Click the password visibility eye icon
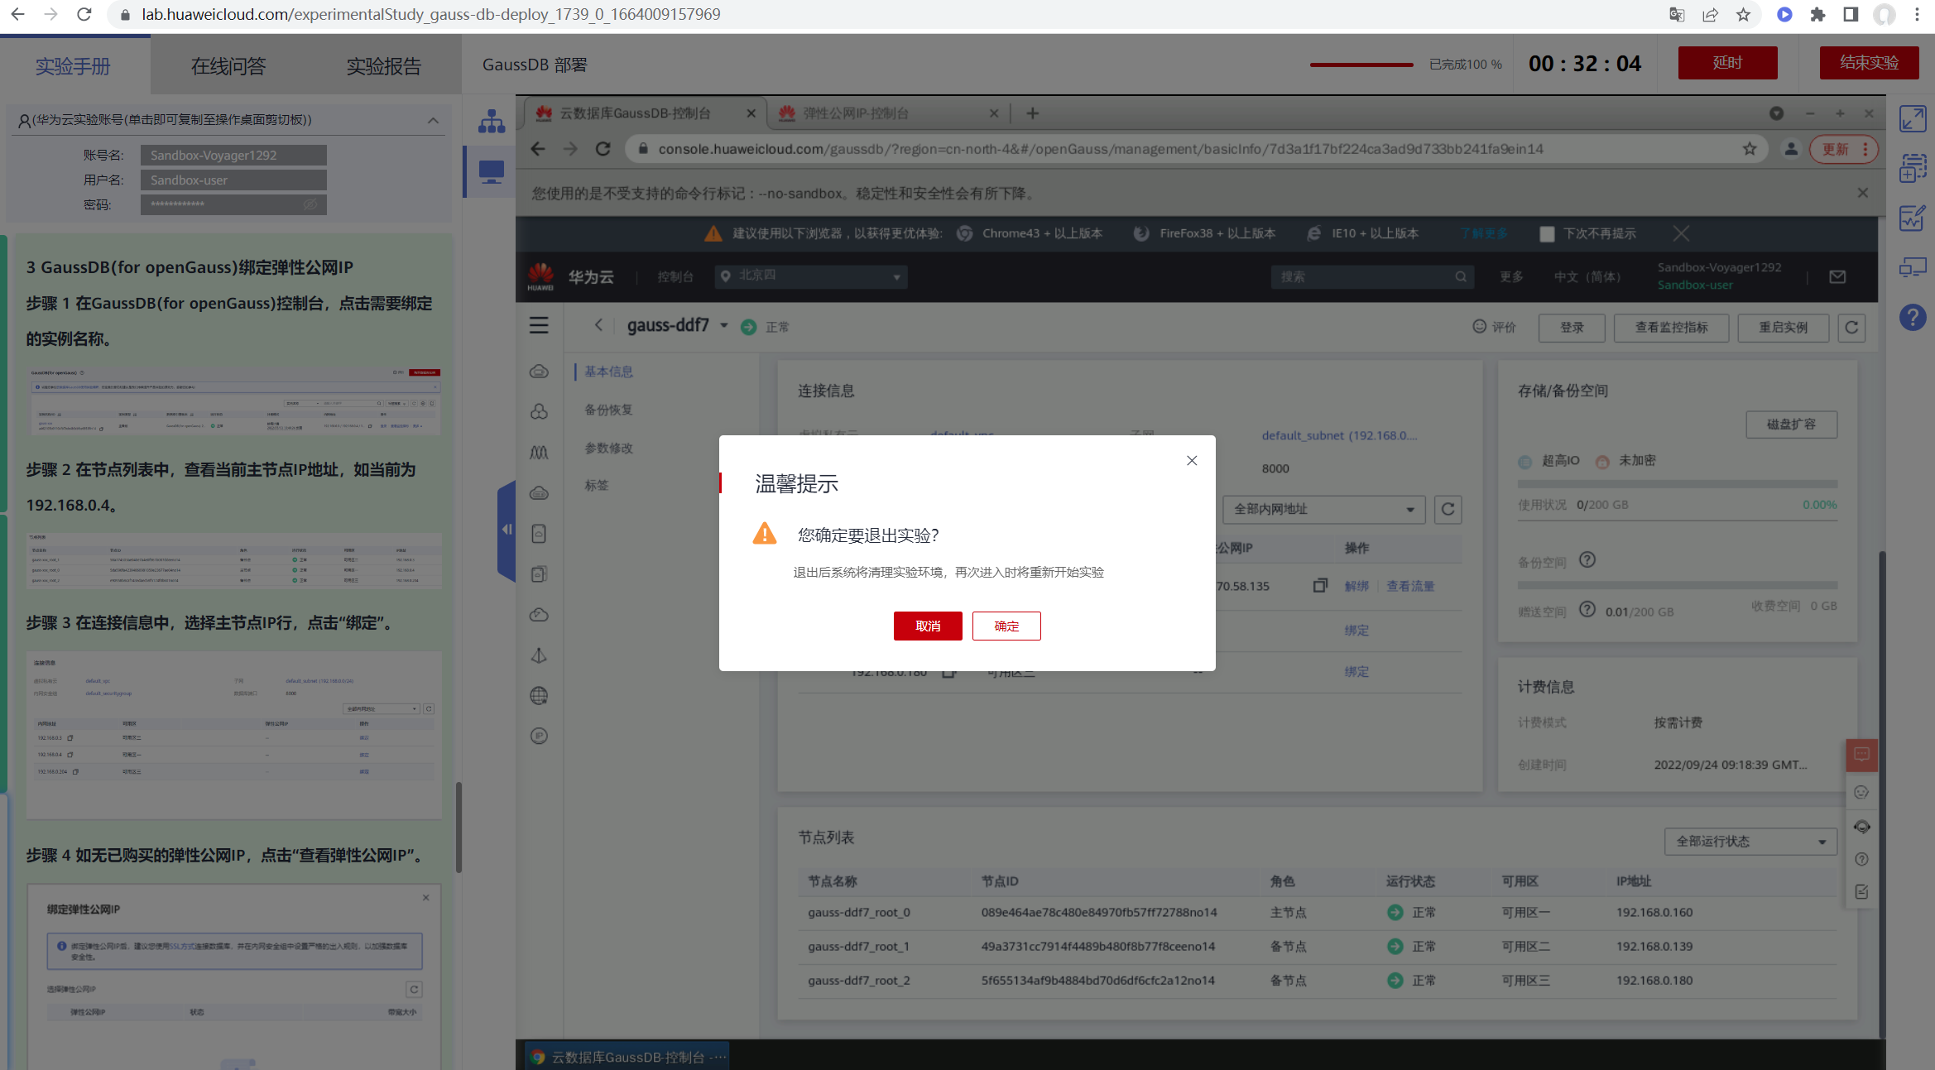Viewport: 1935px width, 1070px height. (x=310, y=204)
